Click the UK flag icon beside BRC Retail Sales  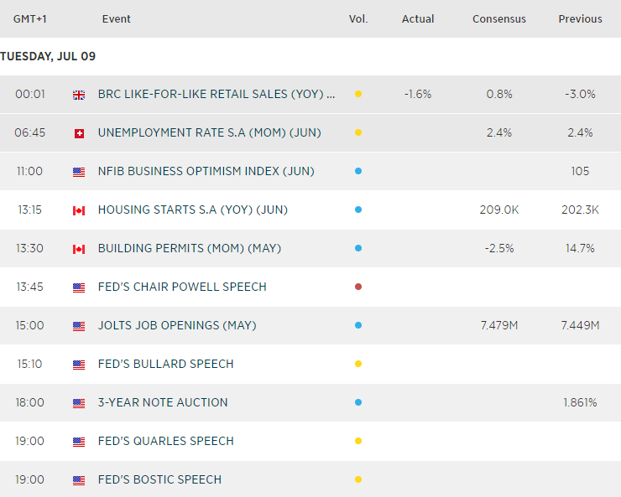79,95
